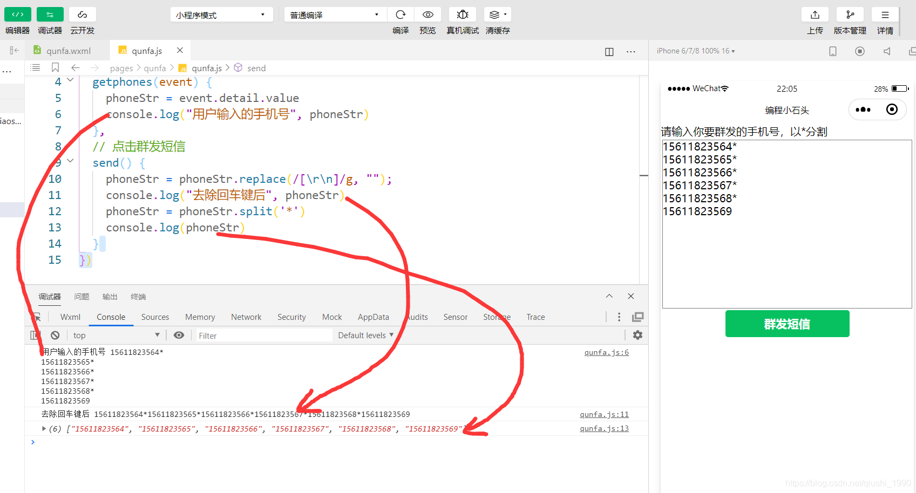Click 'send' symbol in the breadcrumb
Image resolution: width=916 pixels, height=493 pixels.
coord(256,68)
